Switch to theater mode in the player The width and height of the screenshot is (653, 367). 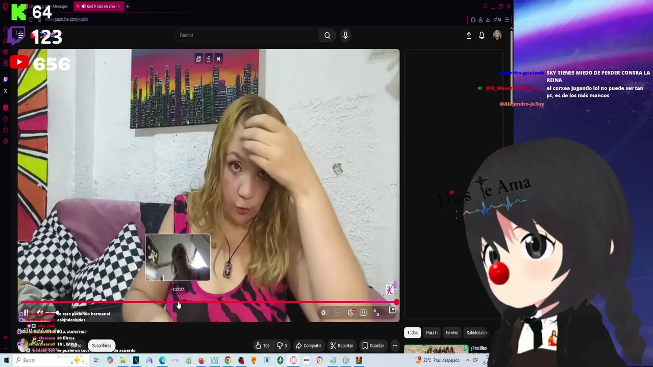point(363,312)
